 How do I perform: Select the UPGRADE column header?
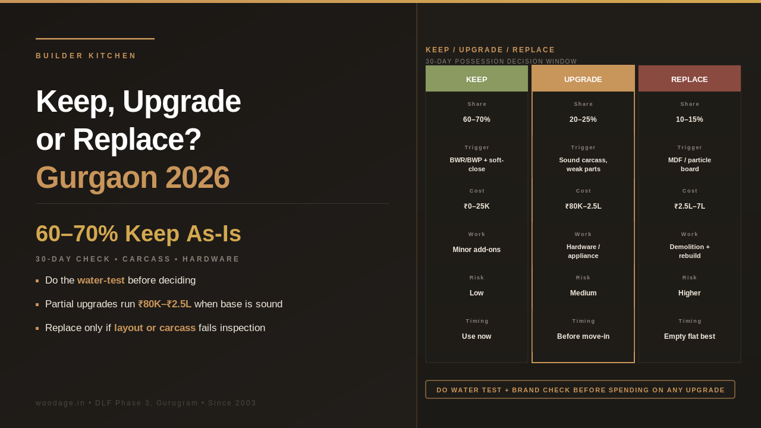tap(583, 78)
